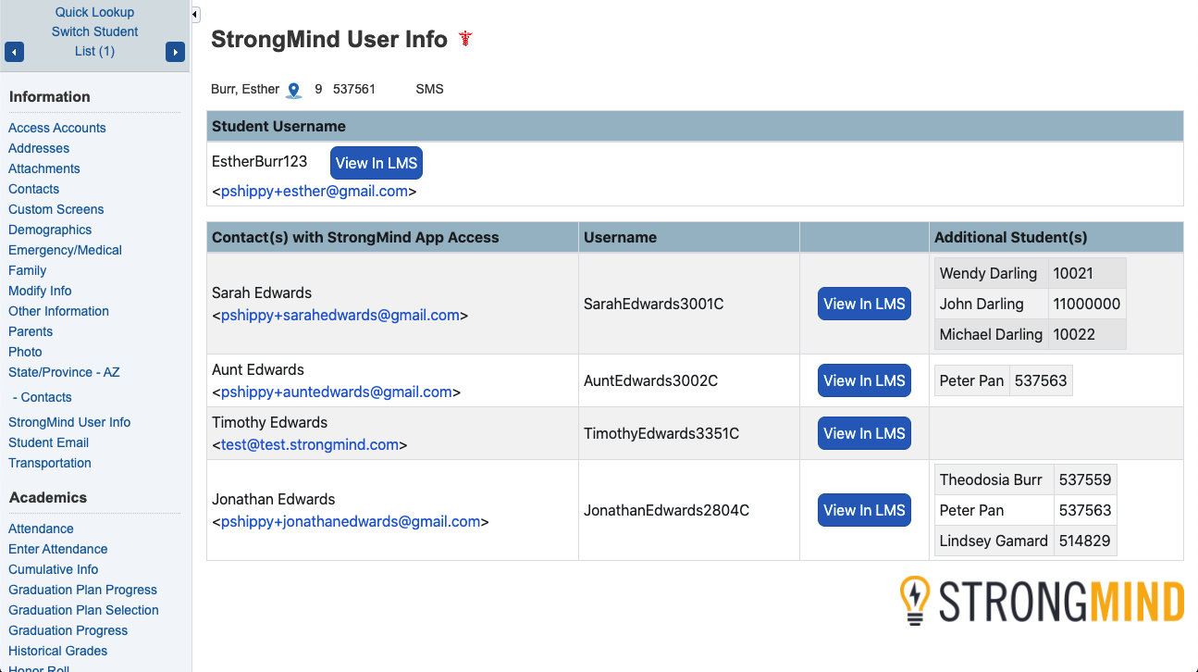Viewport: 1198px width, 672px height.
Task: Open Switch Student link
Action: pos(94,31)
